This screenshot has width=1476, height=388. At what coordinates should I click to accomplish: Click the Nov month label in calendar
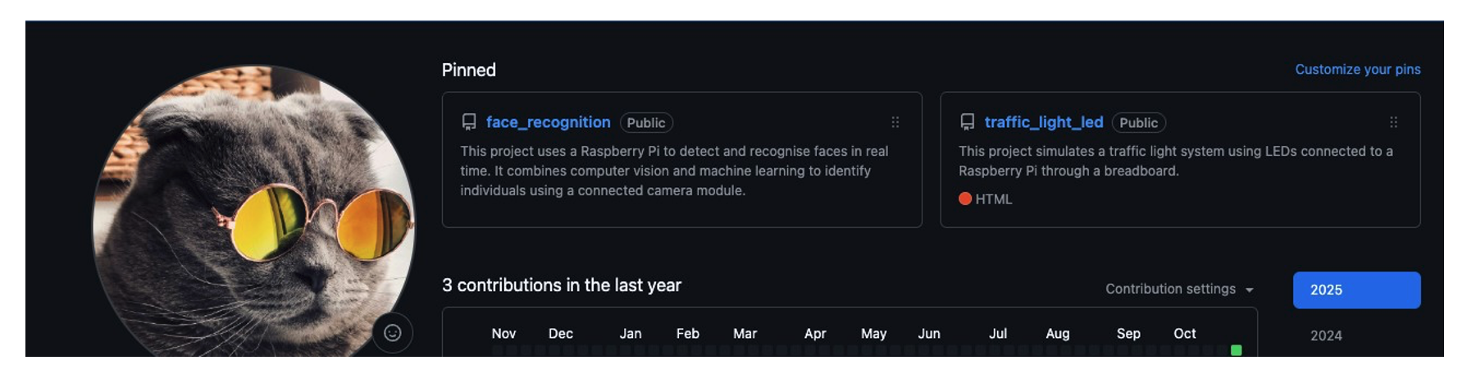tap(503, 334)
